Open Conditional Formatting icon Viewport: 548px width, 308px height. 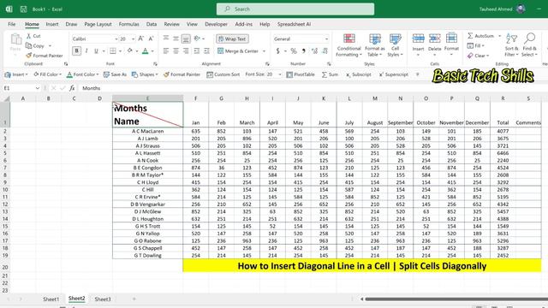(348, 38)
